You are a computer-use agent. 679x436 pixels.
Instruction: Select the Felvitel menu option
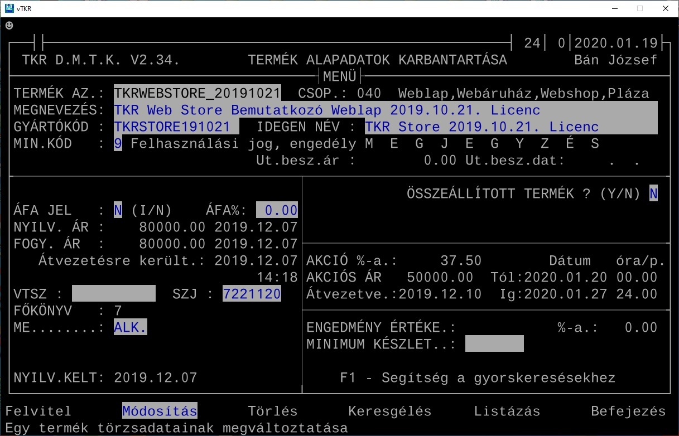point(38,411)
